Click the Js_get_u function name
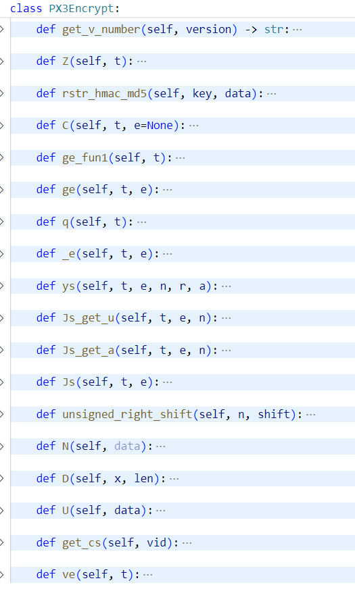This screenshot has width=355, height=589. [x=89, y=318]
